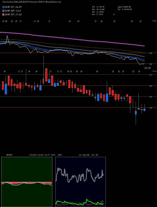
Task: Click the MACD panel title
Action: (9, 155)
